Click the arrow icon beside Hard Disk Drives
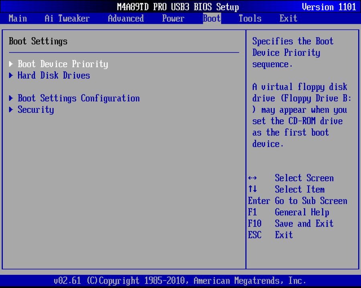 11,76
